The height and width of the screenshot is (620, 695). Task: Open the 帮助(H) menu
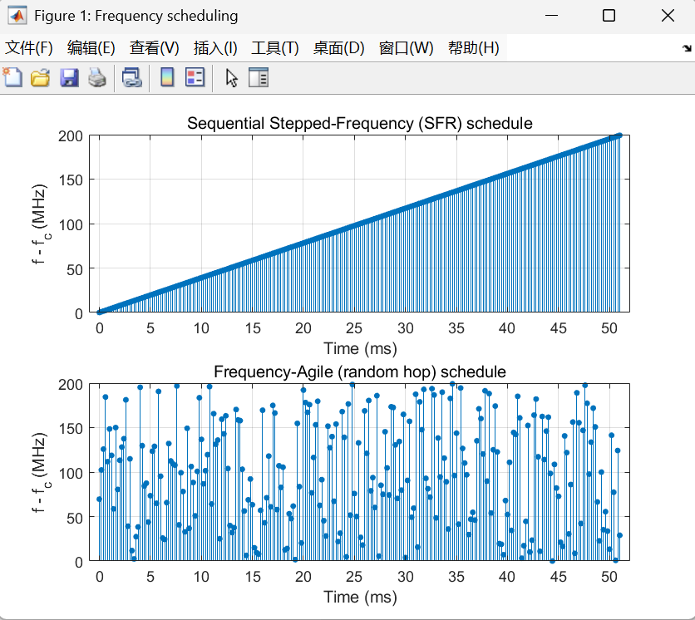tap(473, 48)
